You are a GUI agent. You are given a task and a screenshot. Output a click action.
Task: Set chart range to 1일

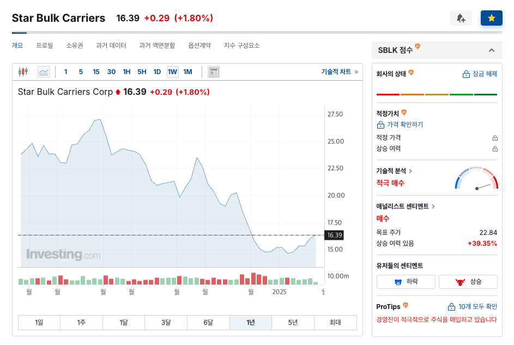tap(39, 323)
